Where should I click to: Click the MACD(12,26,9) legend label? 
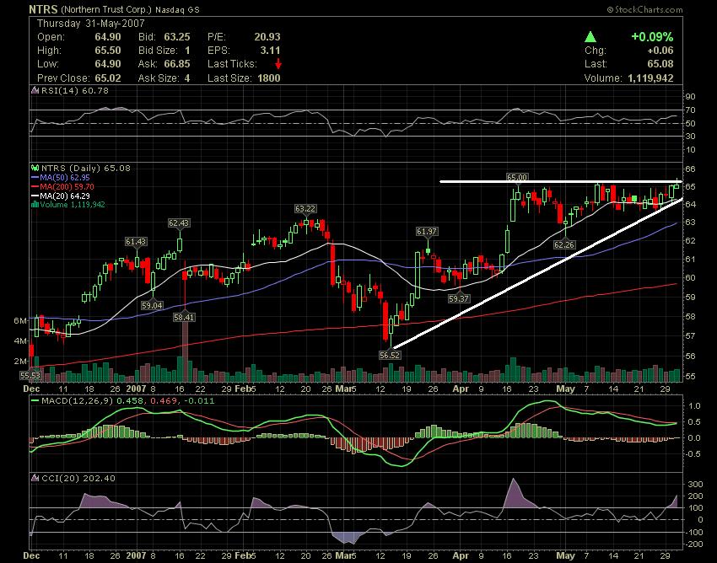click(x=78, y=401)
